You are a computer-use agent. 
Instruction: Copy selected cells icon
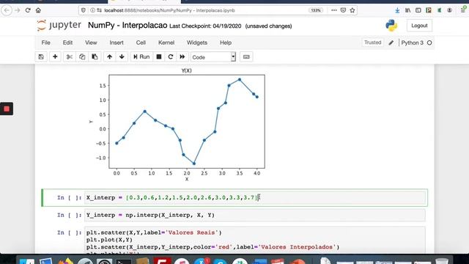(82, 57)
